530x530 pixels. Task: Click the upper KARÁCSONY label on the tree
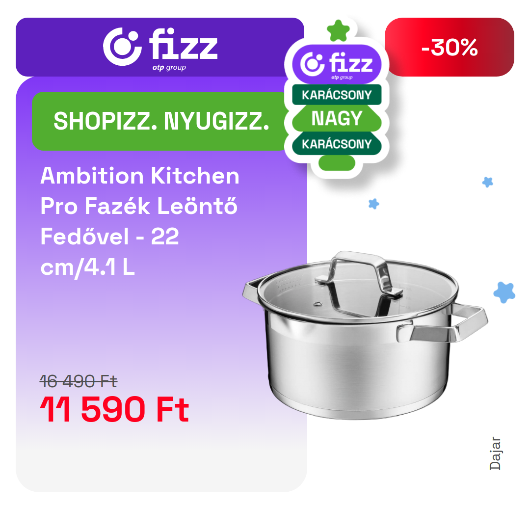pos(337,95)
